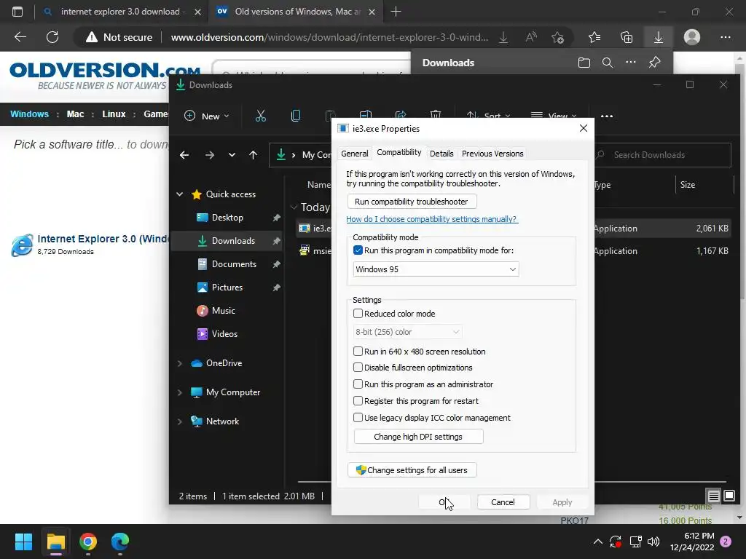
Task: Open Linux category on OldVersion site
Action: coord(114,114)
